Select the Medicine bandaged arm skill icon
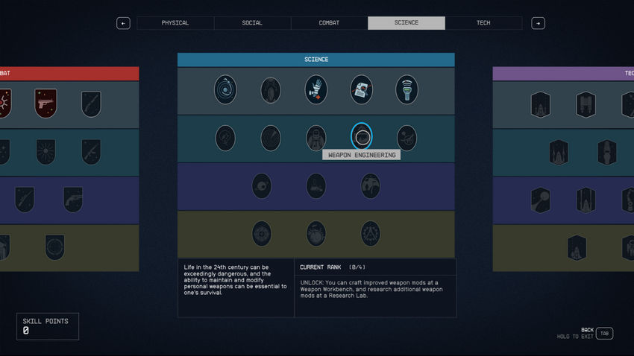The height and width of the screenshot is (356, 634). pyautogui.click(x=316, y=89)
